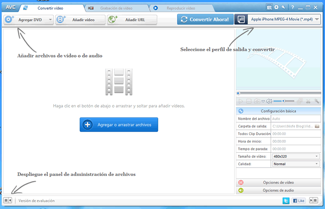The image size is (325, 209).
Task: Click the scissors cut tool
Action: (x=309, y=101)
